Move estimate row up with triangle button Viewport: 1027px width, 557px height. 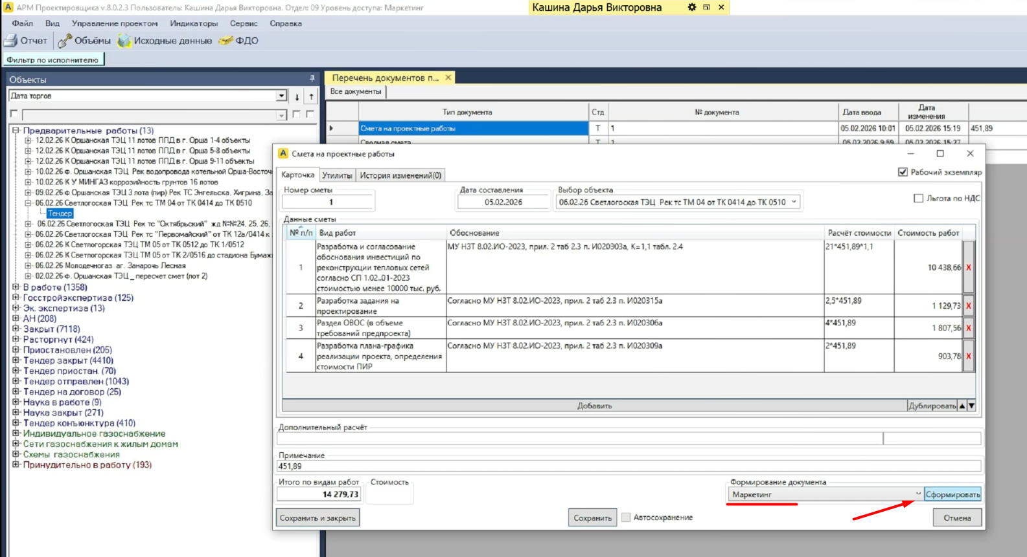(x=962, y=406)
